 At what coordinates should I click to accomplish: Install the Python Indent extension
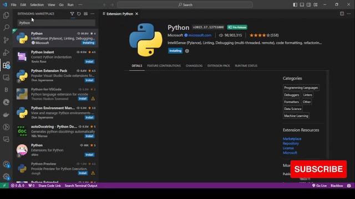(89, 61)
